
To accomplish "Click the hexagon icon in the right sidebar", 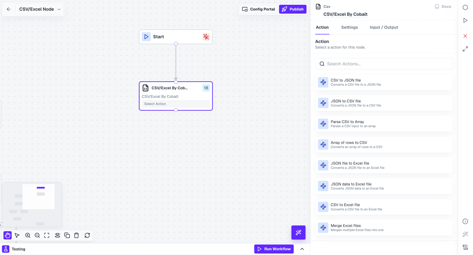I will [465, 8].
